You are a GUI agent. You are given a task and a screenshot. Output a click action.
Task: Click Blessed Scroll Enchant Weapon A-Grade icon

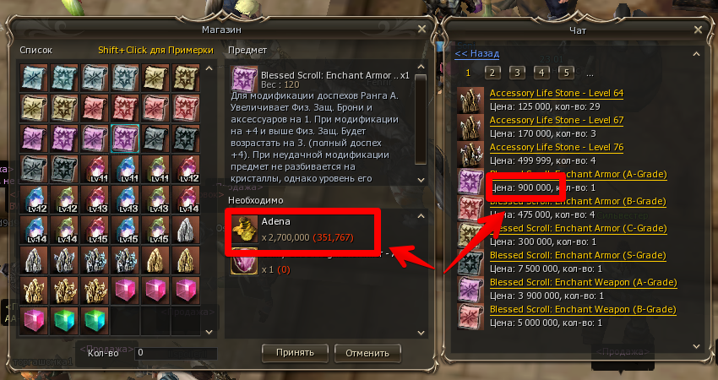click(x=471, y=290)
